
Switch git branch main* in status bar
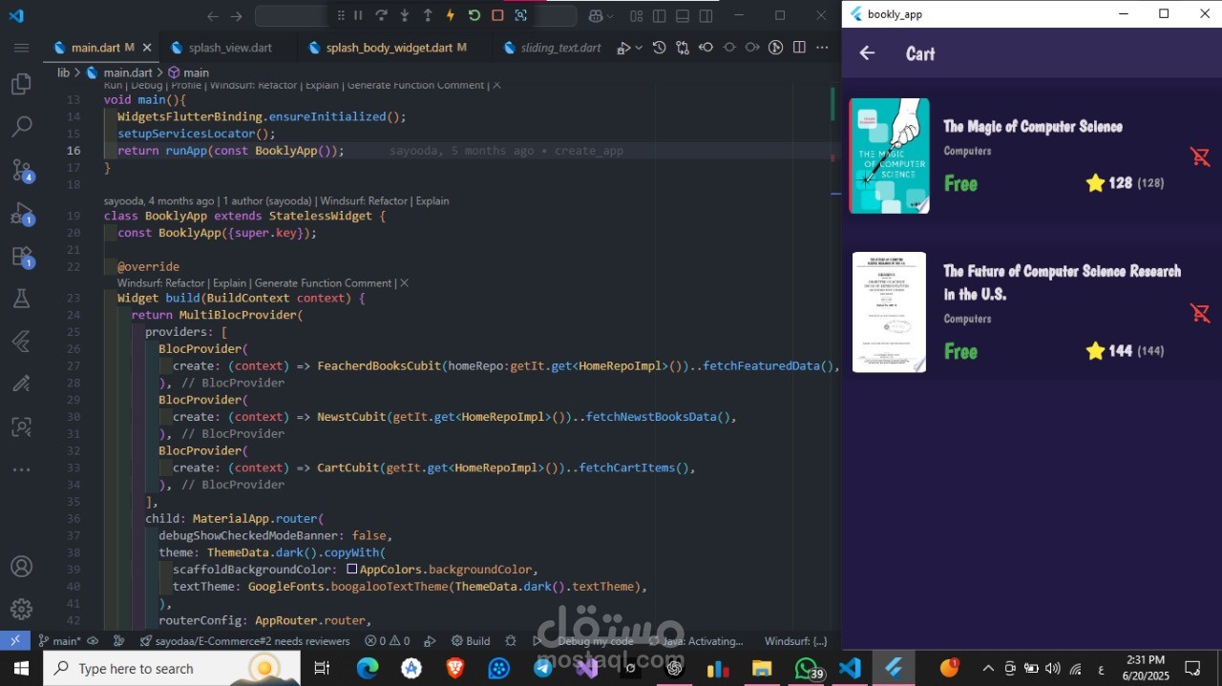coord(59,641)
